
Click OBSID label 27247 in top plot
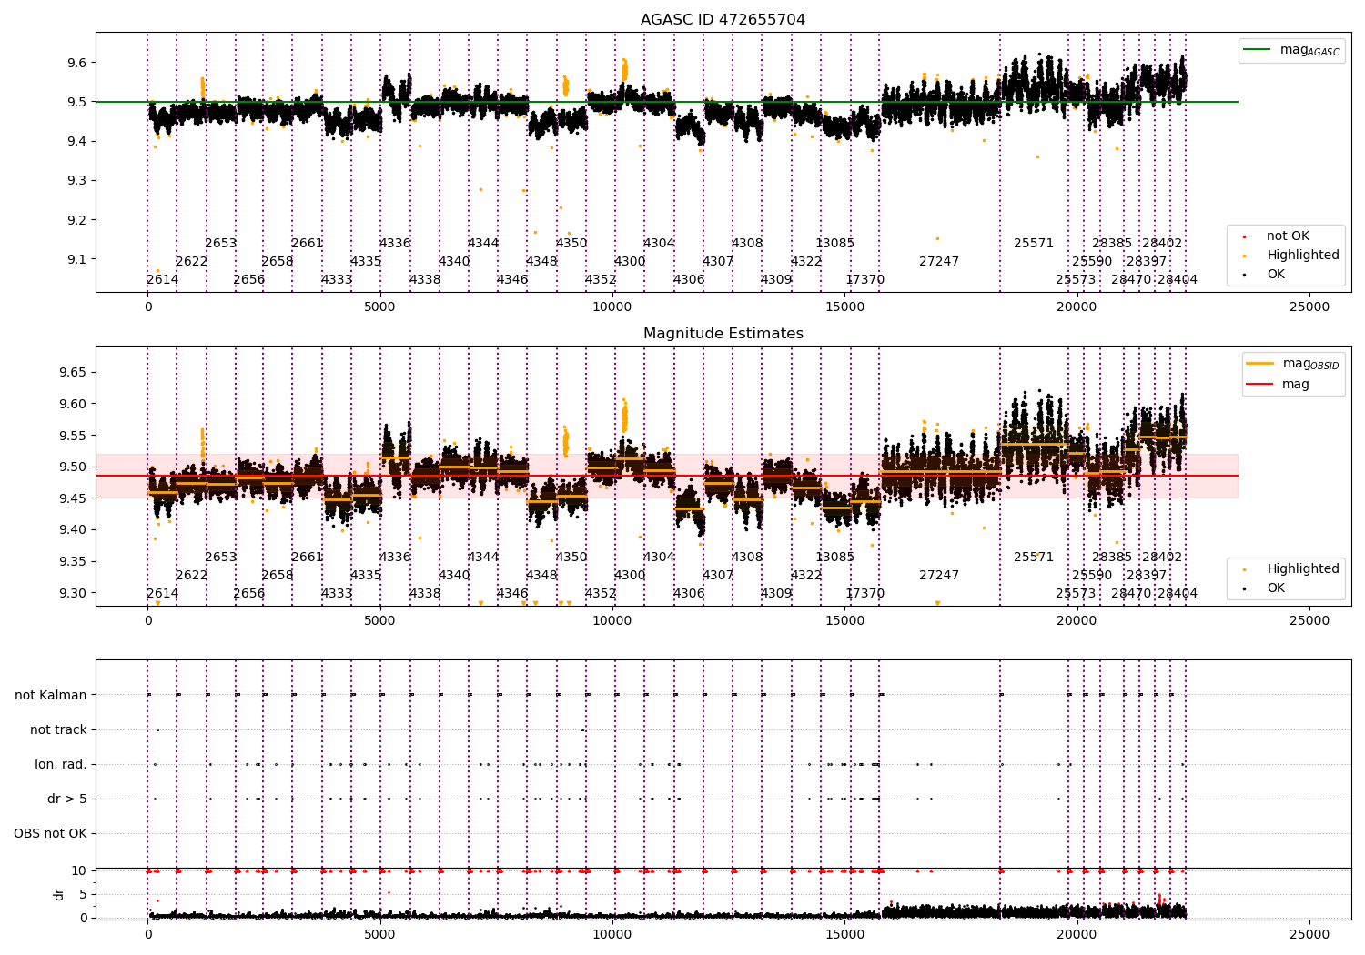(x=939, y=262)
